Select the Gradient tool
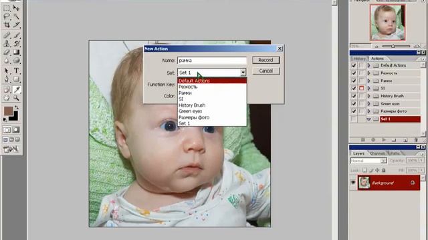428x240 pixels. click(x=16, y=52)
